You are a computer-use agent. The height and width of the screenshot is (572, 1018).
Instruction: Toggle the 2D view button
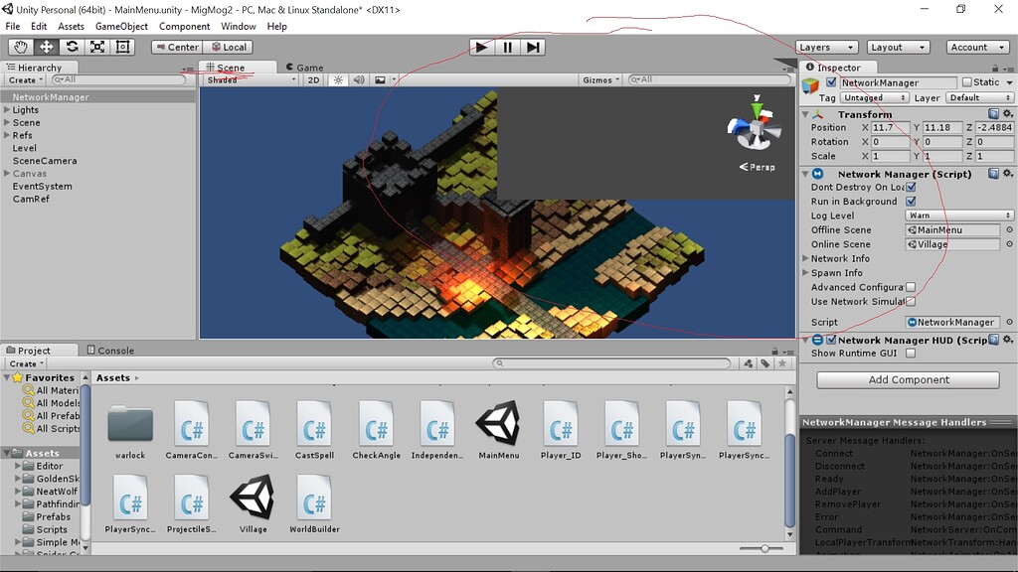[313, 79]
